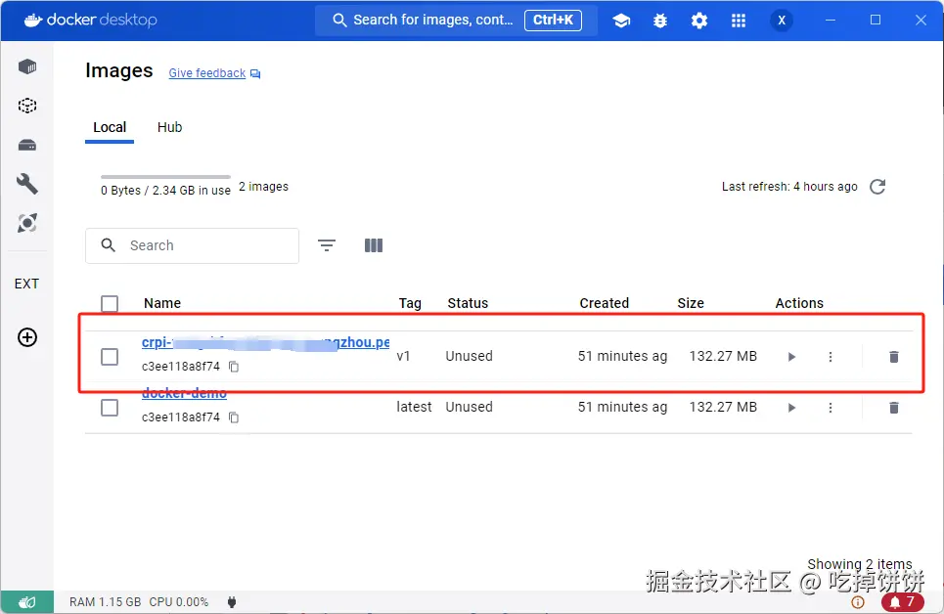The height and width of the screenshot is (614, 944).
Task: Click the v1 tag cell
Action: coord(403,356)
